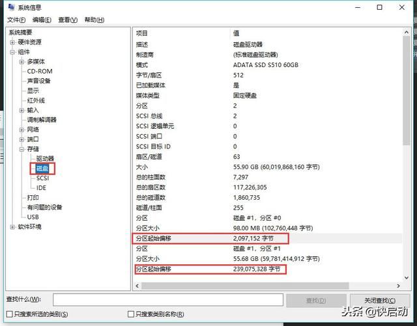Select CD-ROM in the tree

pos(40,71)
